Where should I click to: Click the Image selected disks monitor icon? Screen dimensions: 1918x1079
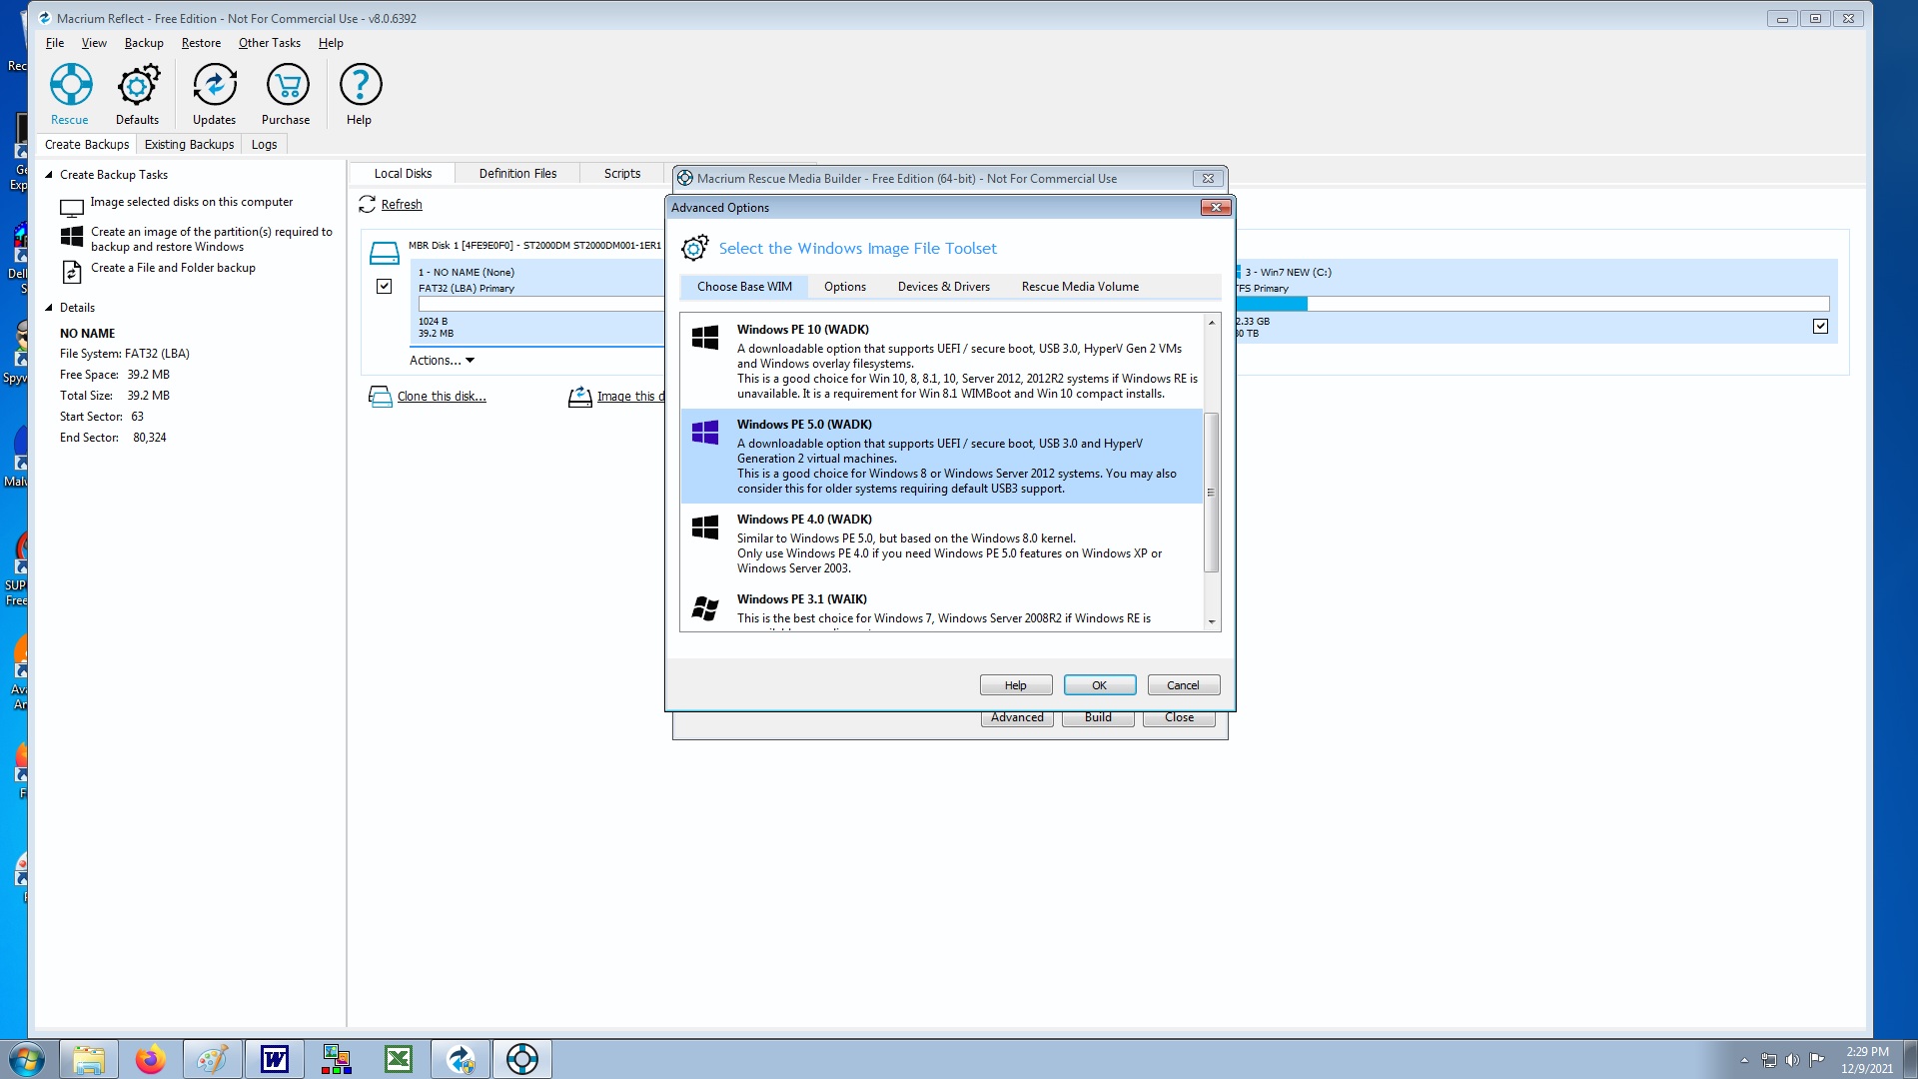tap(72, 208)
